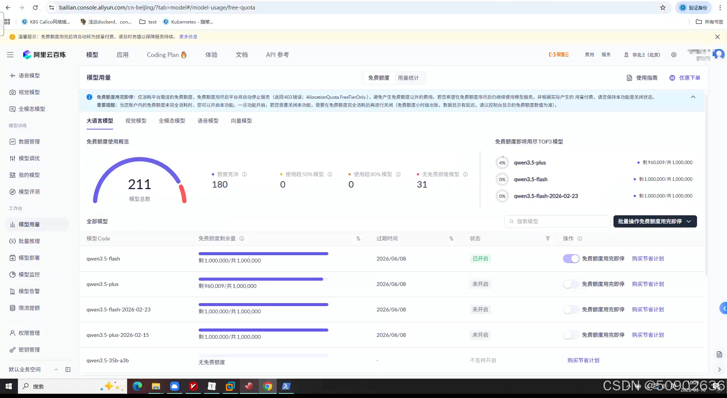The width and height of the screenshot is (727, 398).
Task: Open Coding Plan in top navigation
Action: click(167, 55)
